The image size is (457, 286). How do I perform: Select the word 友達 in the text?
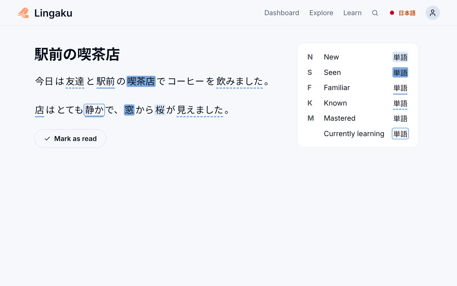75,82
